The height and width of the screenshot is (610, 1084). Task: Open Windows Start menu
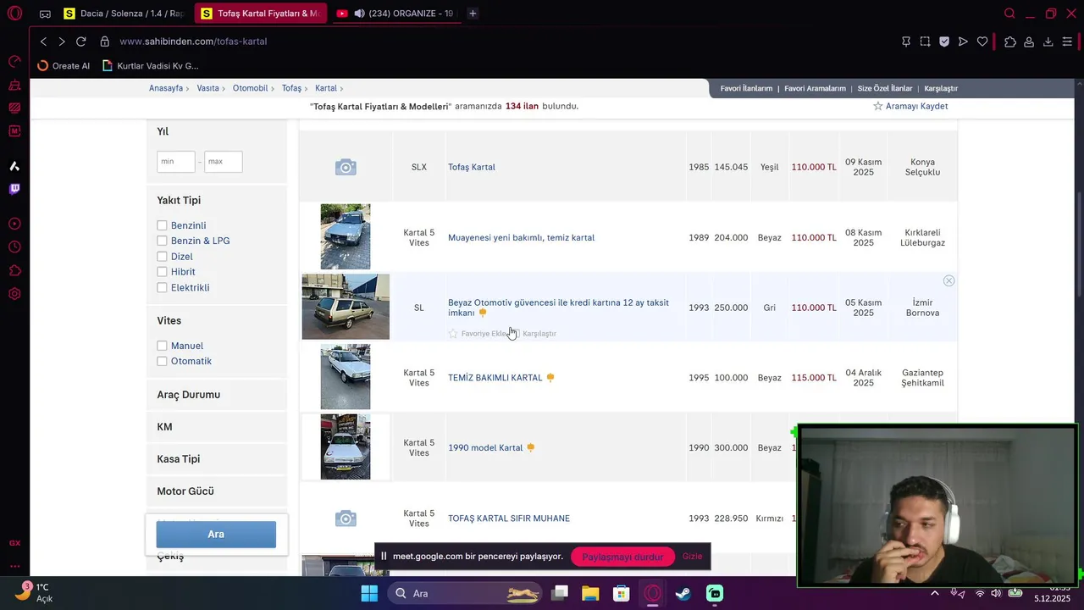[x=369, y=593]
